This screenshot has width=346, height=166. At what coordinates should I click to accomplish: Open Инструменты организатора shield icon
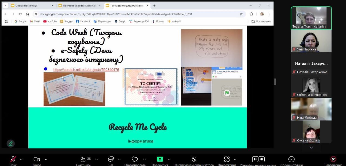click(x=194, y=159)
